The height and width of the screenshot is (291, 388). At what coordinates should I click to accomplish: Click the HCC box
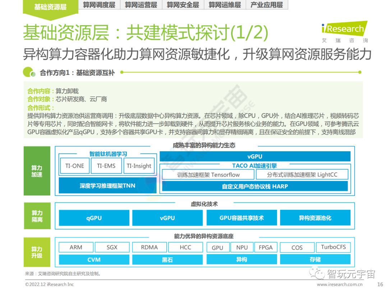pos(186,247)
